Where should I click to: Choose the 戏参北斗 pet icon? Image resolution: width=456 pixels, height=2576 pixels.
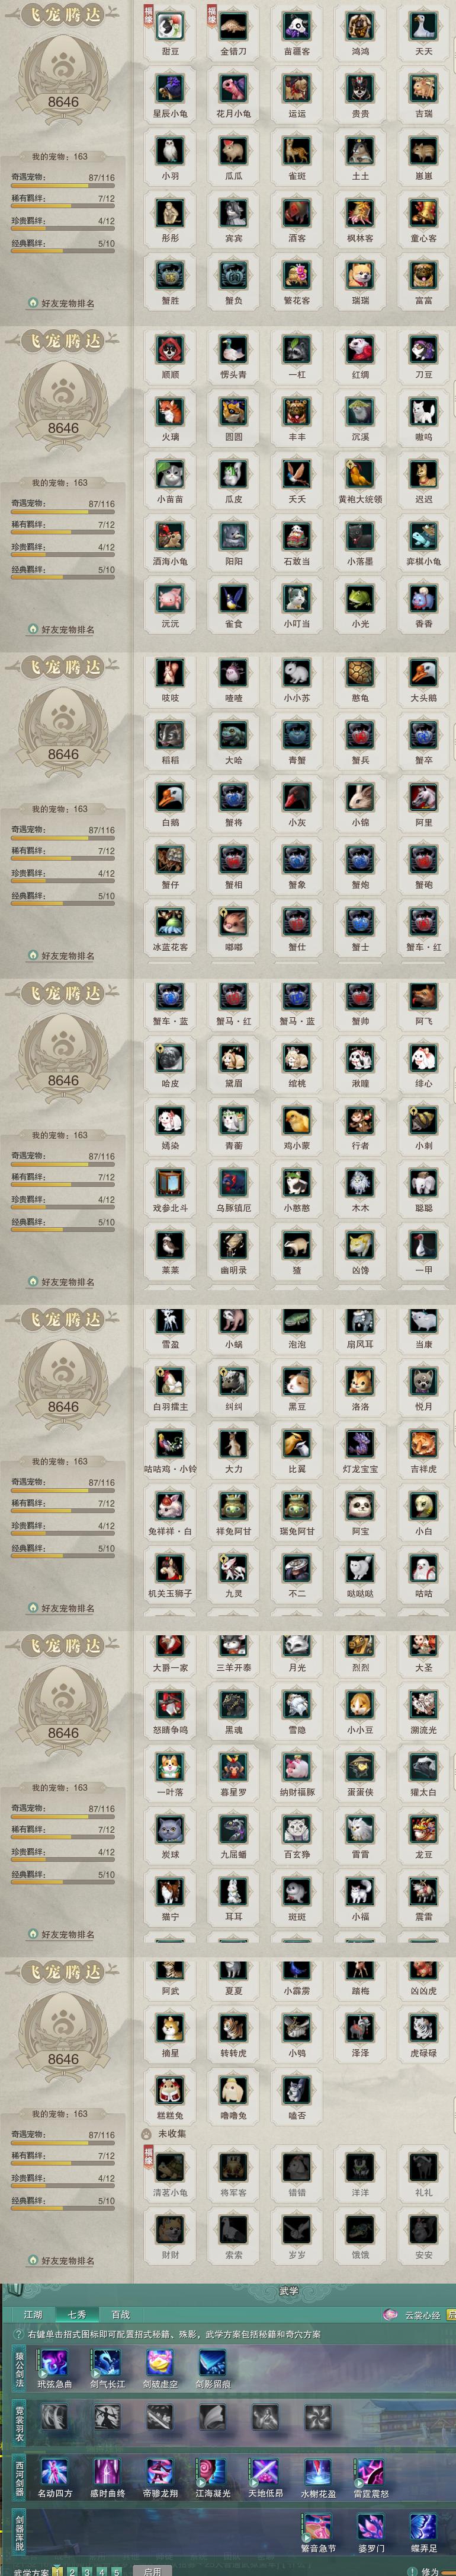tap(169, 1182)
